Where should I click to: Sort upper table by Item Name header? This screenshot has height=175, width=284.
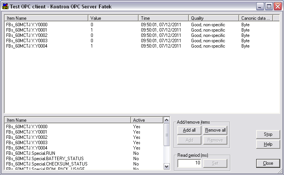tap(46, 18)
